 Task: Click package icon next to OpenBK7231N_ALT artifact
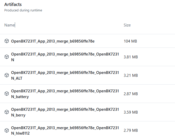coord(7,75)
